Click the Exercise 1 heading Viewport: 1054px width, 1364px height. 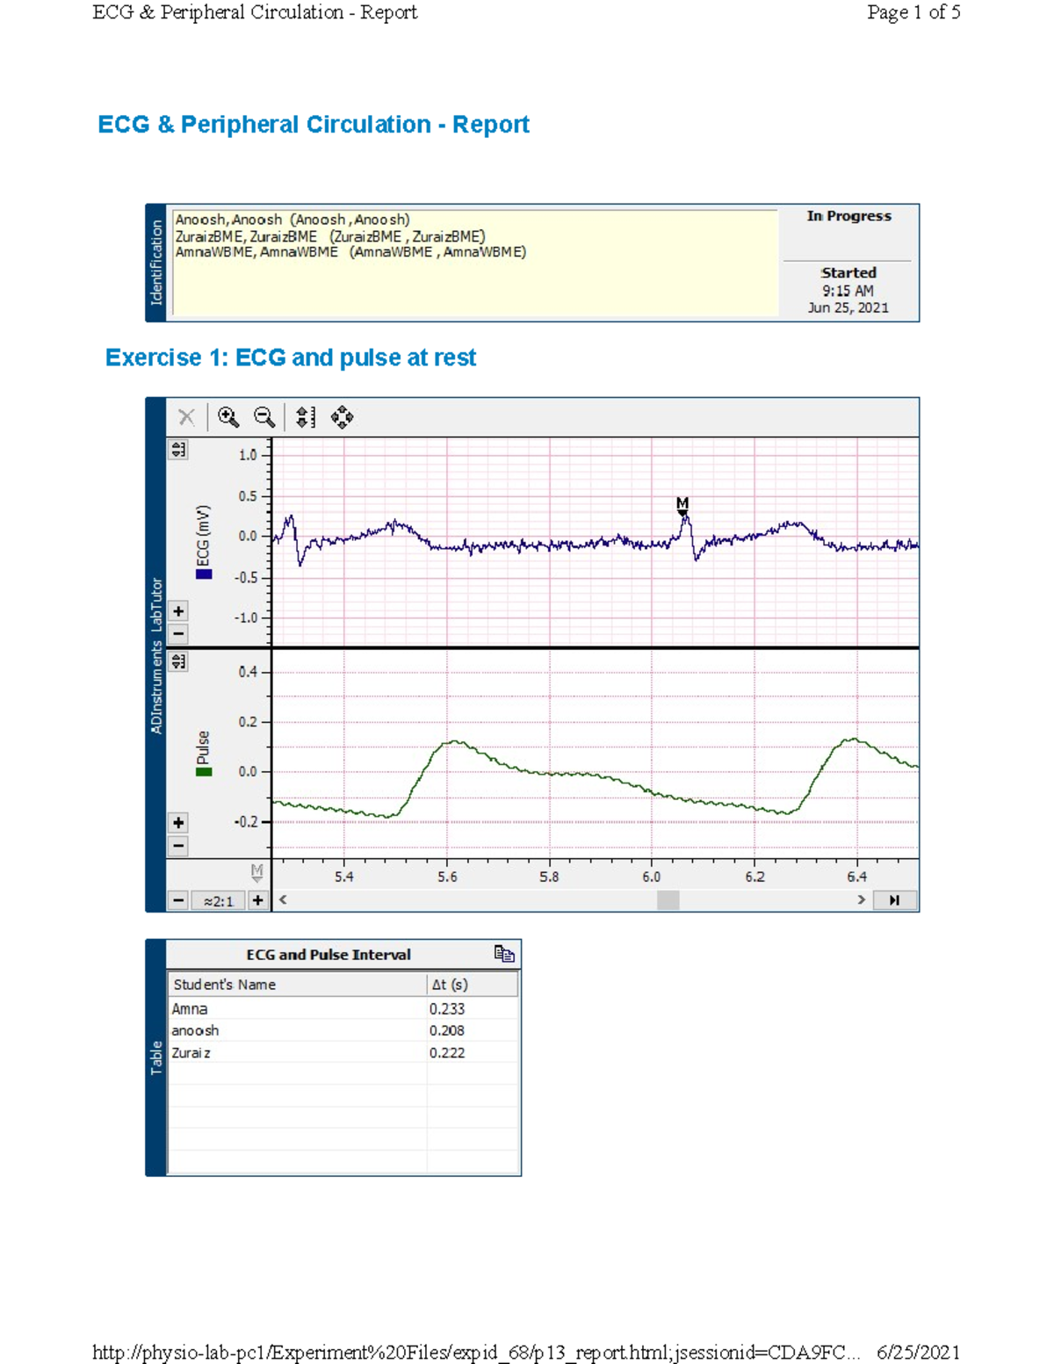pos(291,357)
